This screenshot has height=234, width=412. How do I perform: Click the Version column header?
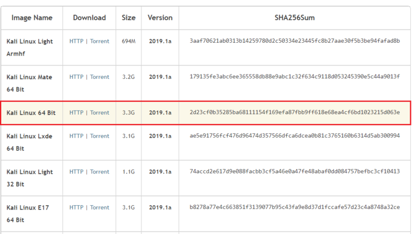pos(160,18)
